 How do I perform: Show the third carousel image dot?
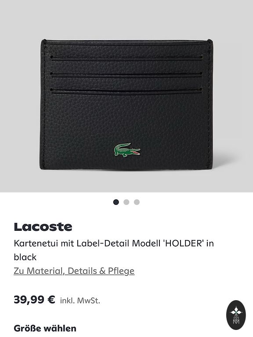click(137, 202)
